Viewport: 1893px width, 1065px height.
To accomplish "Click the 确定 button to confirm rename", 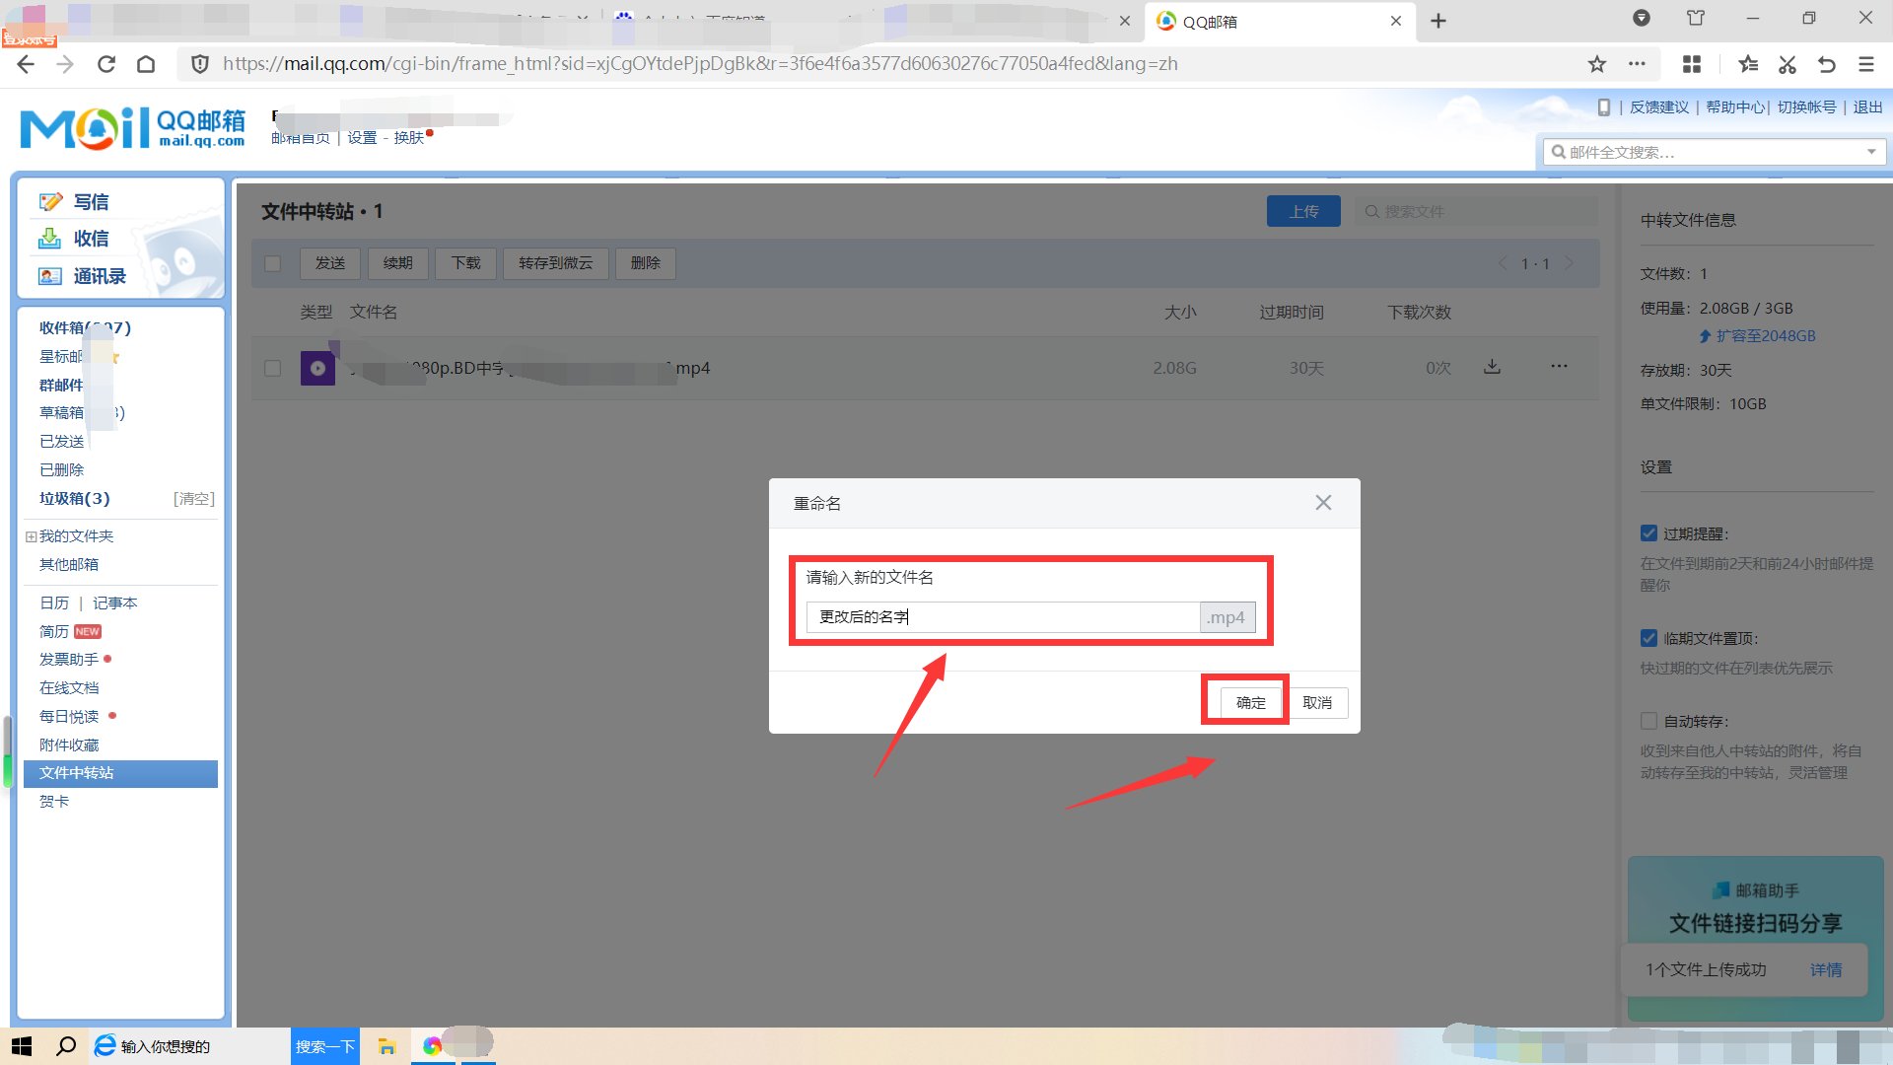I will pyautogui.click(x=1250, y=702).
